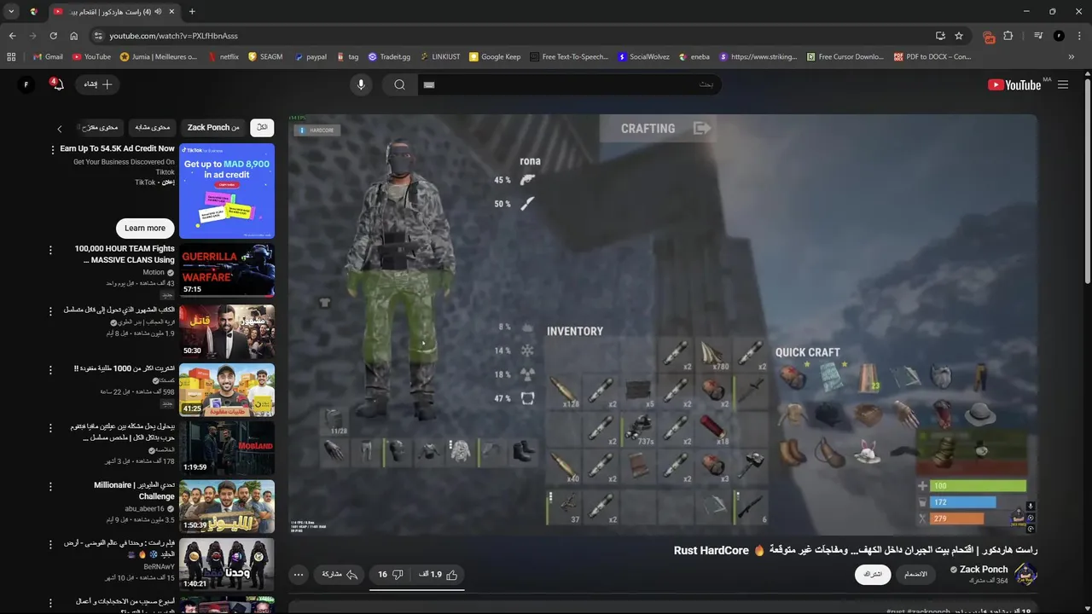
Task: Open the Chrome profile avatar
Action: (x=1059, y=36)
